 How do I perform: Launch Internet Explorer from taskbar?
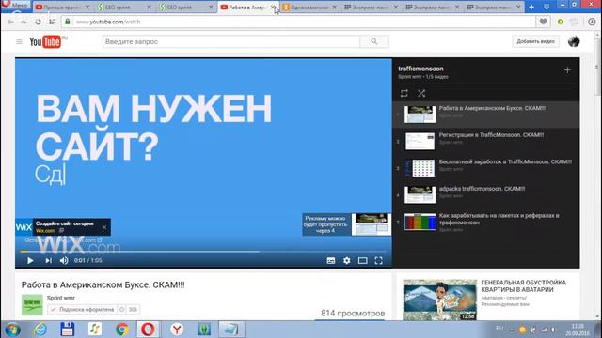pyautogui.click(x=40, y=330)
